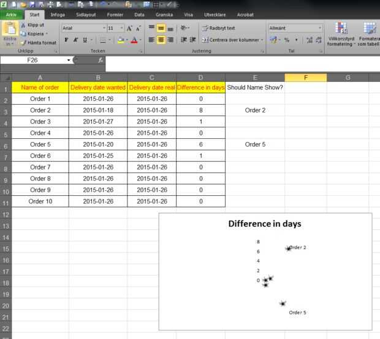Viewport: 380px width, 339px height.
Task: Select cell showing Order 10
Action: tap(40, 201)
